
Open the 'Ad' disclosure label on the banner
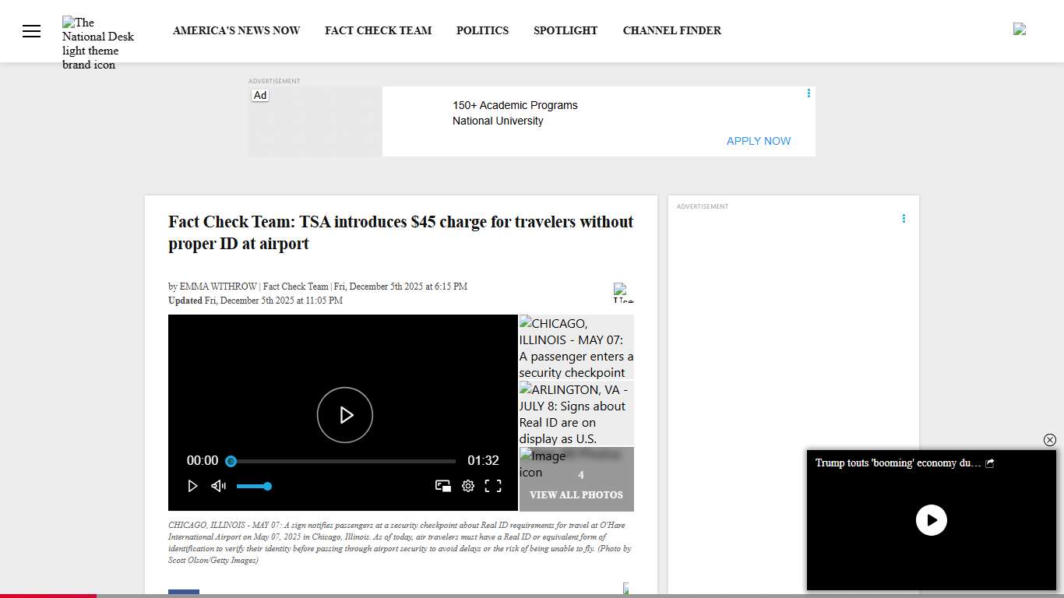pyautogui.click(x=259, y=95)
